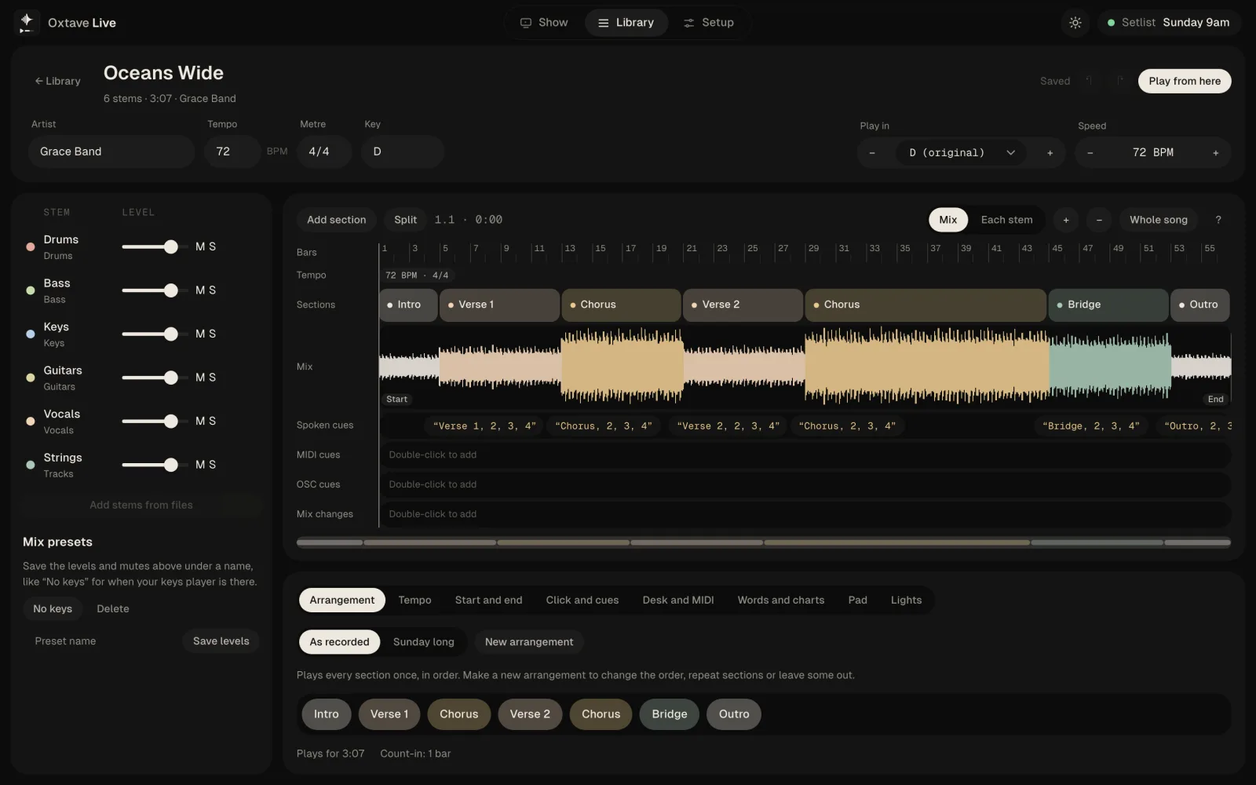1256x785 pixels.
Task: Click the Add section button
Action: click(336, 220)
